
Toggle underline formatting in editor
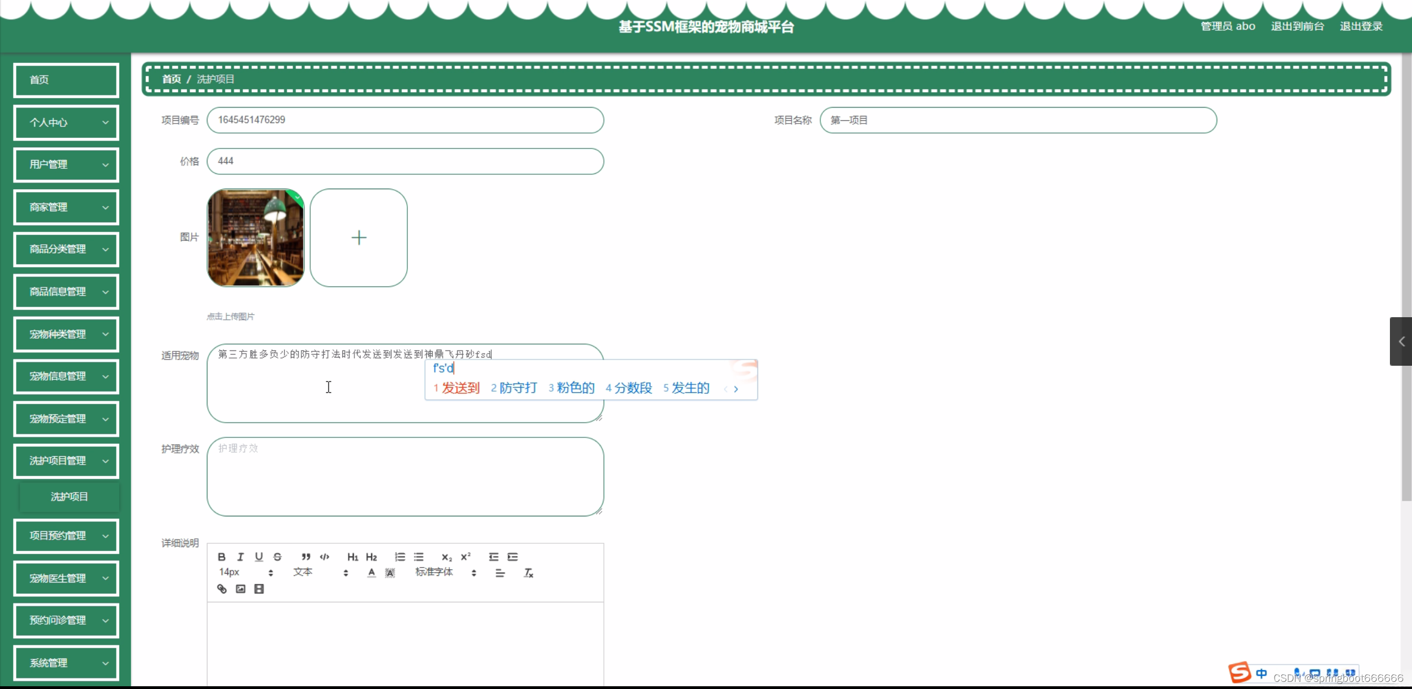(x=259, y=557)
